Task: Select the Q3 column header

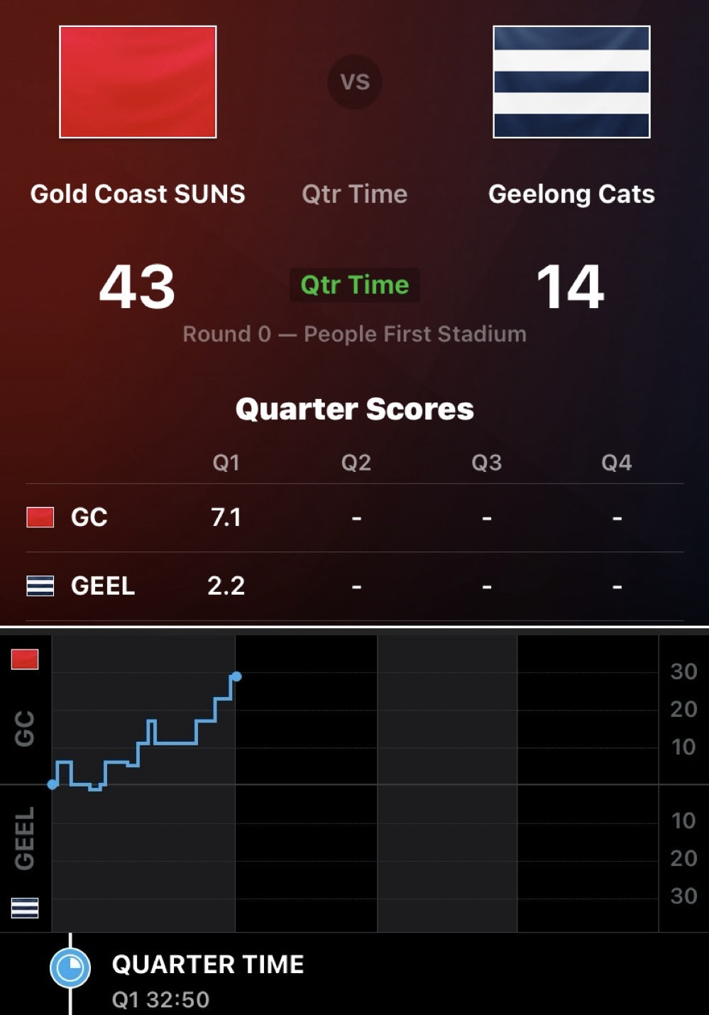Action: pyautogui.click(x=487, y=463)
